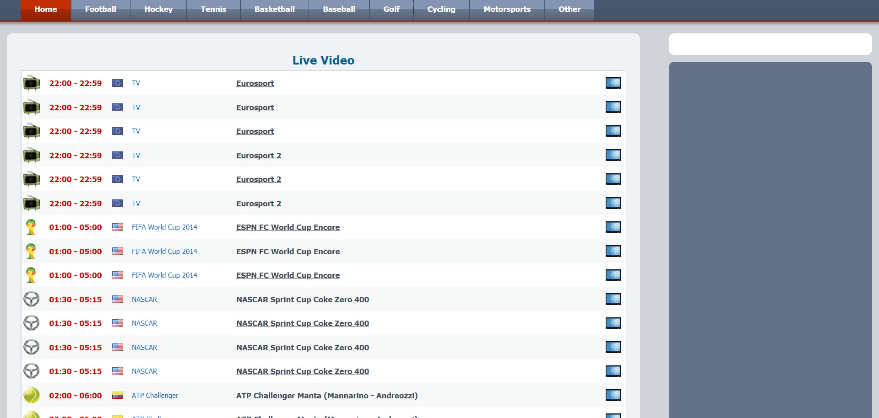The image size is (879, 418).
Task: Click the second NASCAR Sprint Cup Coke Zero 400 link
Action: coord(303,323)
